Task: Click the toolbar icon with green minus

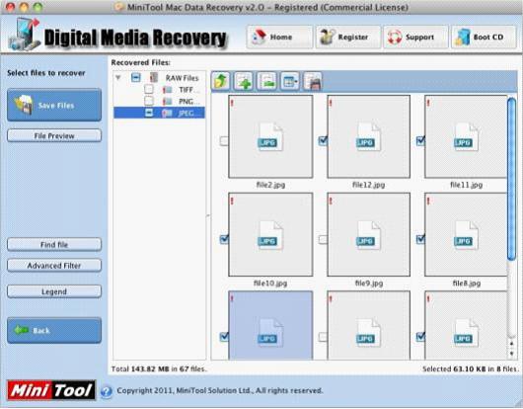Action: (x=266, y=81)
